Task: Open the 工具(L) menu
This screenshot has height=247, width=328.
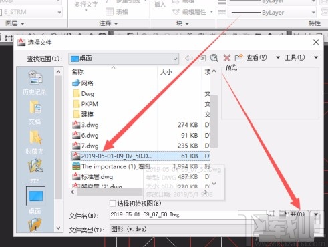Action: [x=295, y=57]
